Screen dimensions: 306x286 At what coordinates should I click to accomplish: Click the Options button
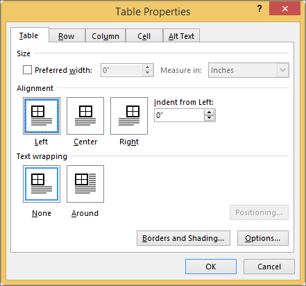(x=263, y=238)
